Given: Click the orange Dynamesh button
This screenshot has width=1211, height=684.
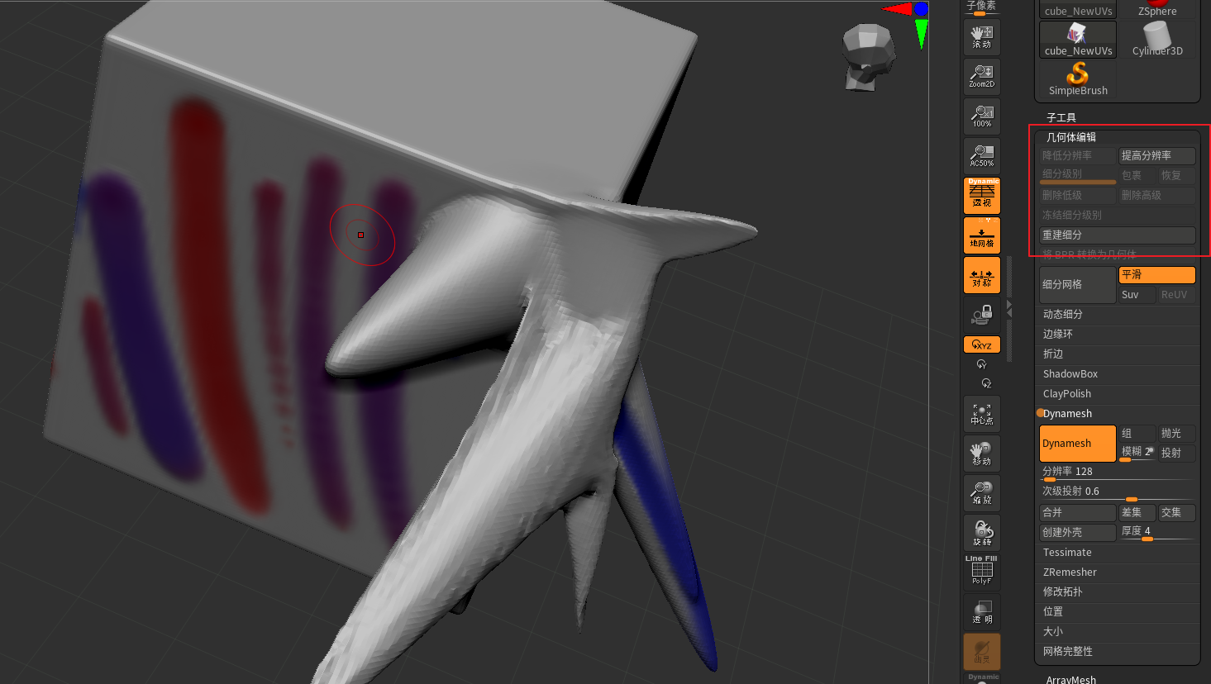Looking at the screenshot, I should click(x=1077, y=443).
